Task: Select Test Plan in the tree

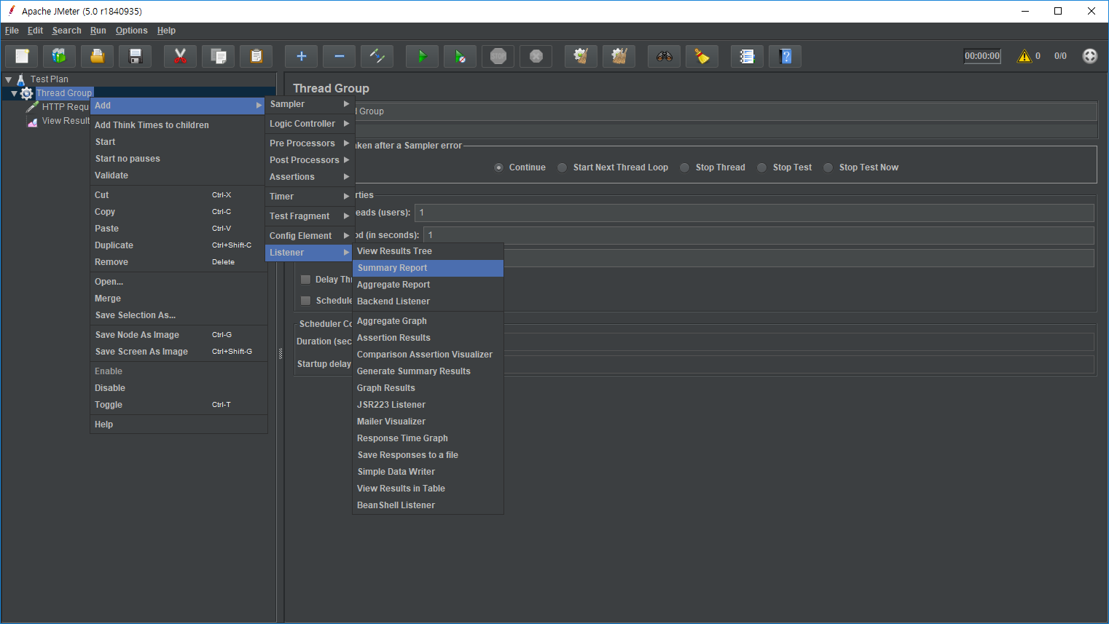Action: click(x=50, y=79)
